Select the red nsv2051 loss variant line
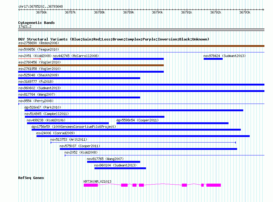This screenshot has width=273, height=202. coord(29,59)
